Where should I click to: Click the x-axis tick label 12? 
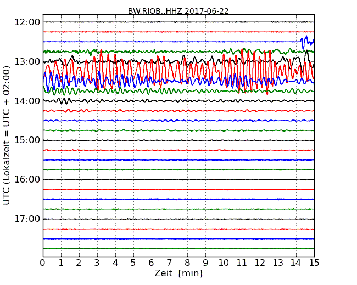tap(260, 263)
